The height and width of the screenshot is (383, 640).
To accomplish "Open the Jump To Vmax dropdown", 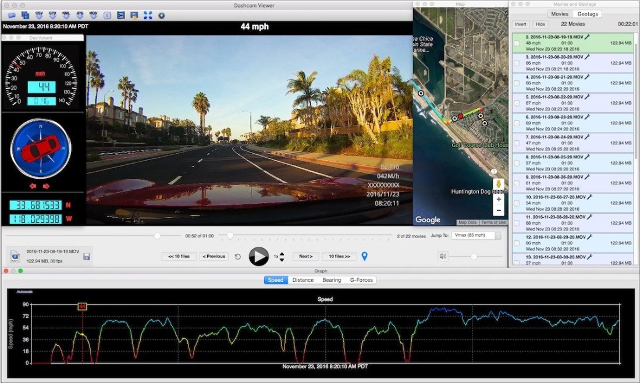I will click(x=476, y=236).
